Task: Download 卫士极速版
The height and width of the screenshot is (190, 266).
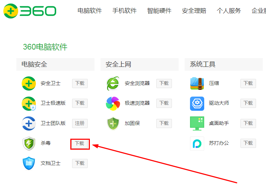Action: pyautogui.click(x=80, y=103)
